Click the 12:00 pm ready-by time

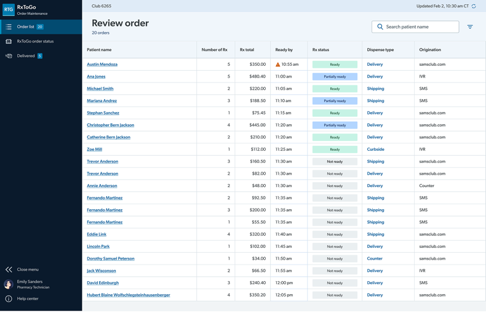click(x=284, y=283)
